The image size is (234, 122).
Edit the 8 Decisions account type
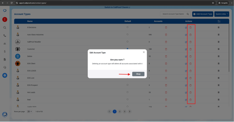pos(186,28)
